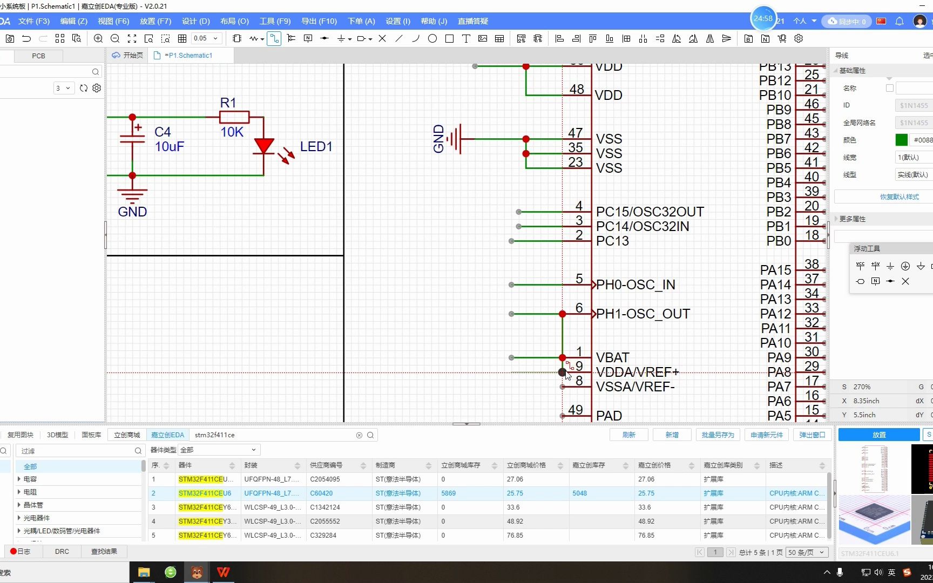933x583 pixels.
Task: Open the WPS taskbar icon
Action: point(223,572)
